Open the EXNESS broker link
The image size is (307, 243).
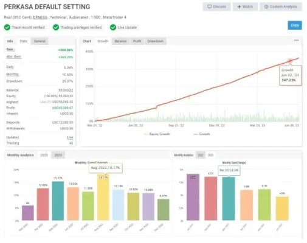pyautogui.click(x=40, y=18)
